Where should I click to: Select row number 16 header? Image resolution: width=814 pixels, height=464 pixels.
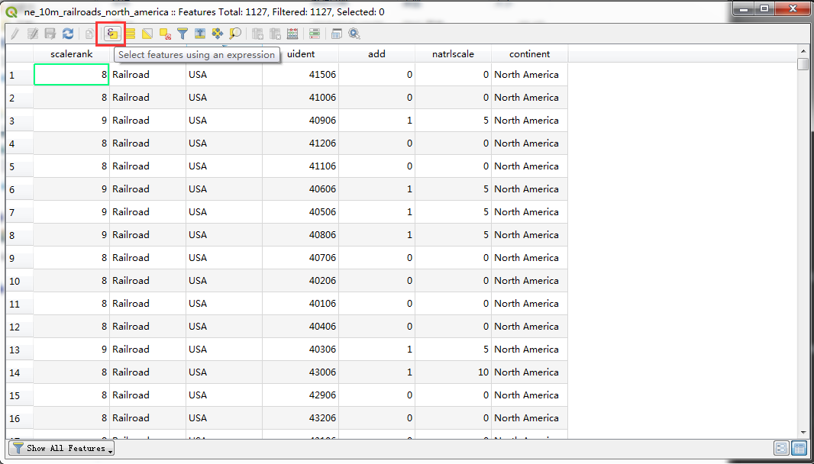coord(19,417)
